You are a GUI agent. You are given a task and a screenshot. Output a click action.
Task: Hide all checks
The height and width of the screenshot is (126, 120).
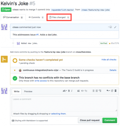109,60
